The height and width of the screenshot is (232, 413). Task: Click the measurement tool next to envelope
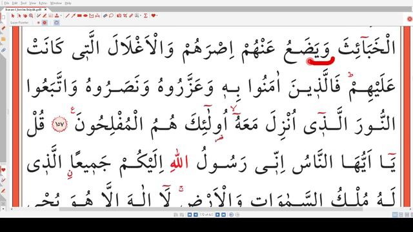coord(97,16)
